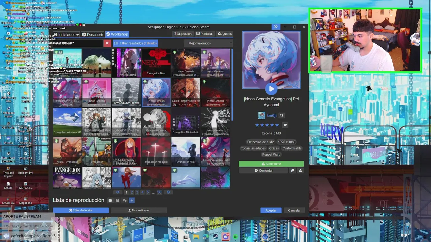Viewport: 431px width, 242px height.
Task: Open the Editor de fondos
Action: coord(81,210)
